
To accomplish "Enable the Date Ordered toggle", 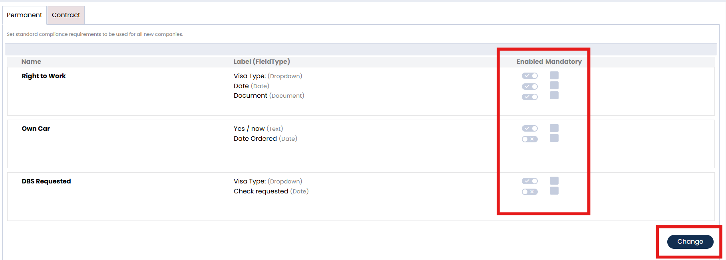I will click(x=530, y=139).
